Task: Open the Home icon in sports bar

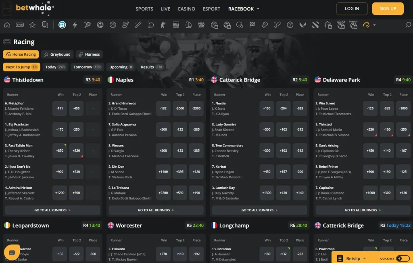Action: pyautogui.click(x=7, y=25)
